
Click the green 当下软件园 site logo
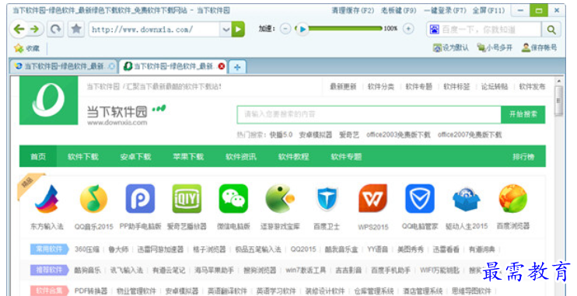coord(48,100)
